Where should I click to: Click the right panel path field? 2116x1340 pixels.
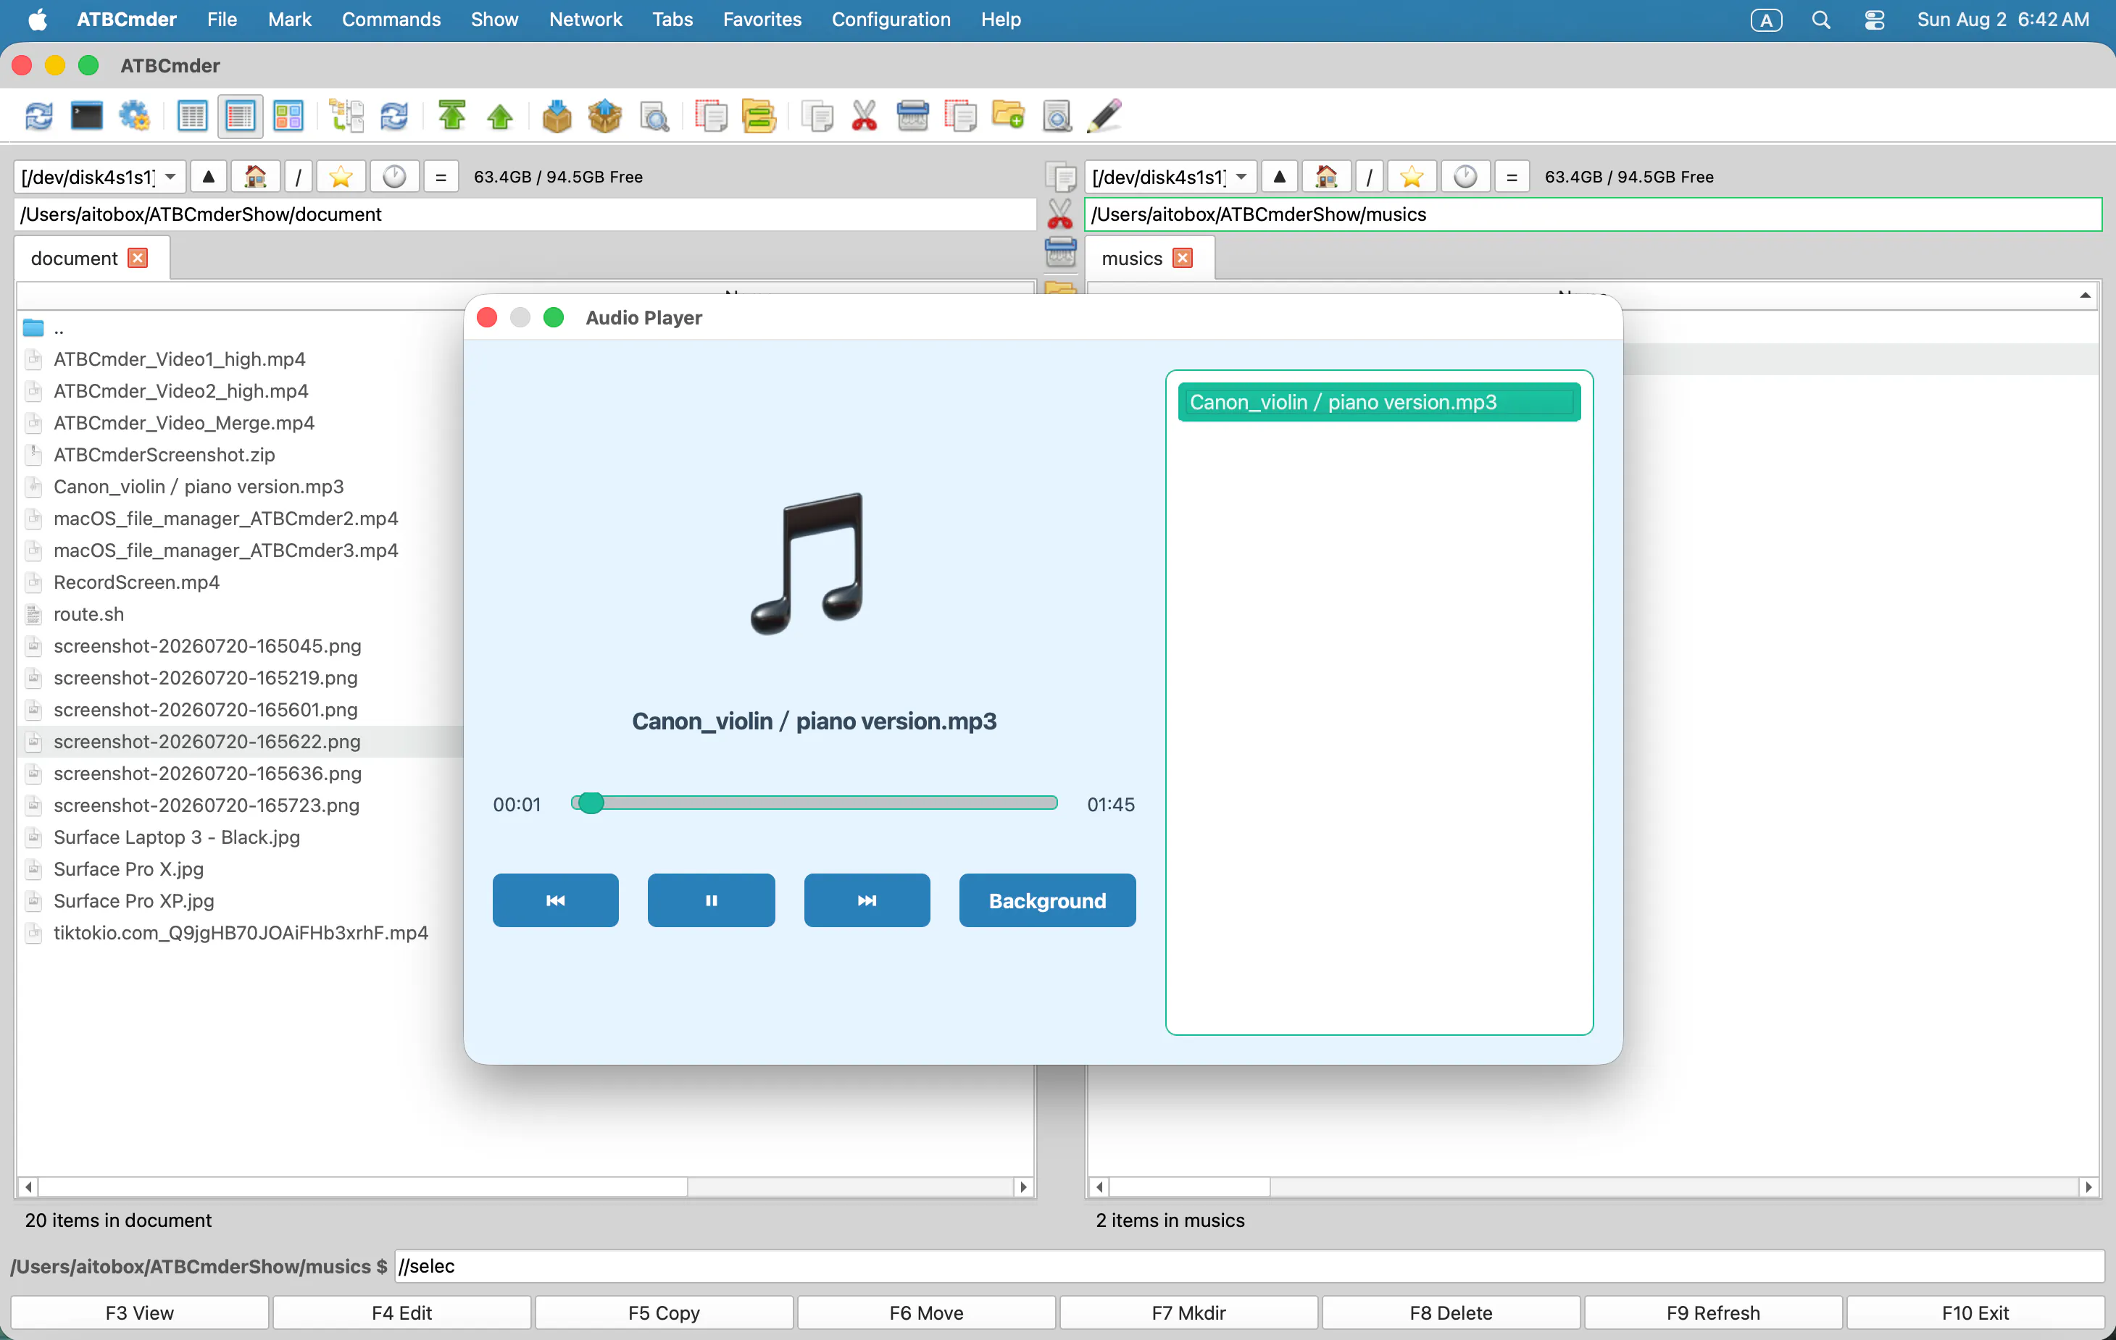[x=1592, y=214]
